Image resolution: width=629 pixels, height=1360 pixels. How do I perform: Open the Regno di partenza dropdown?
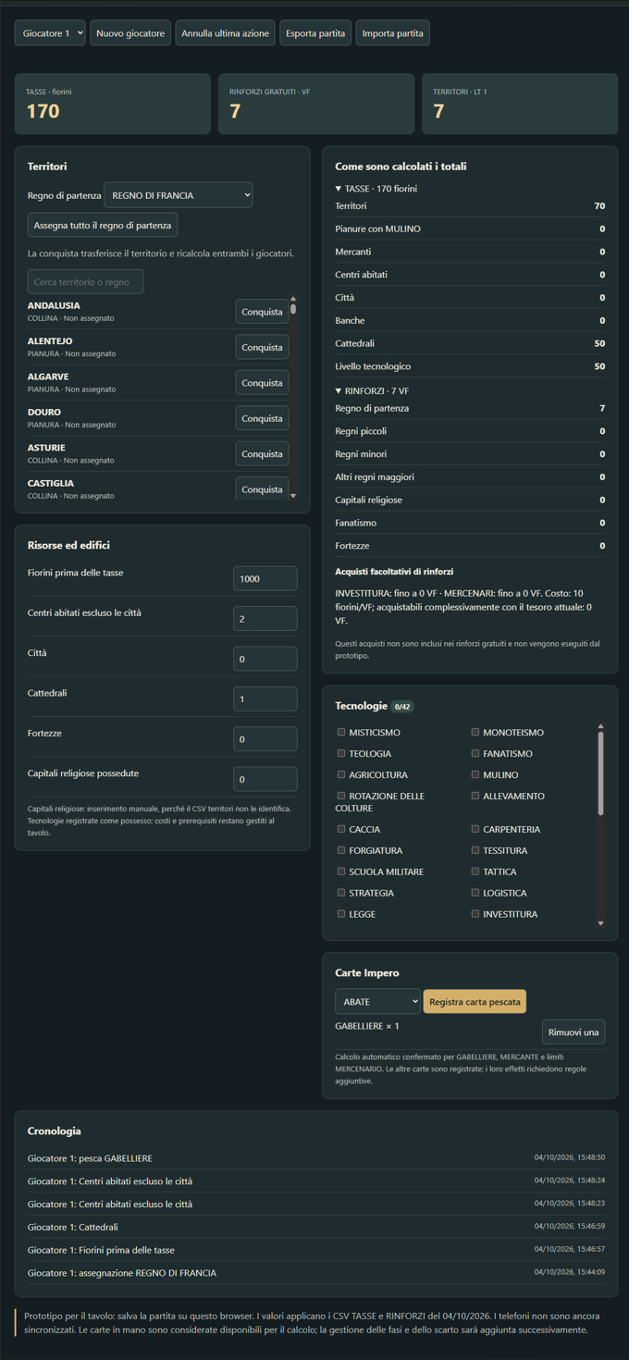tap(179, 195)
